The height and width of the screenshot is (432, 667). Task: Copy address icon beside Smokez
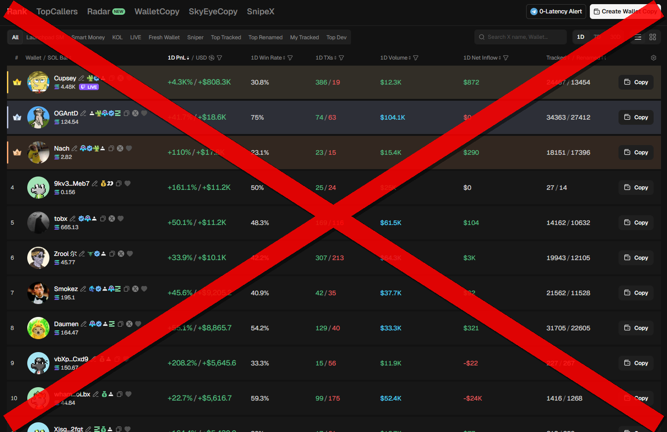pos(126,289)
